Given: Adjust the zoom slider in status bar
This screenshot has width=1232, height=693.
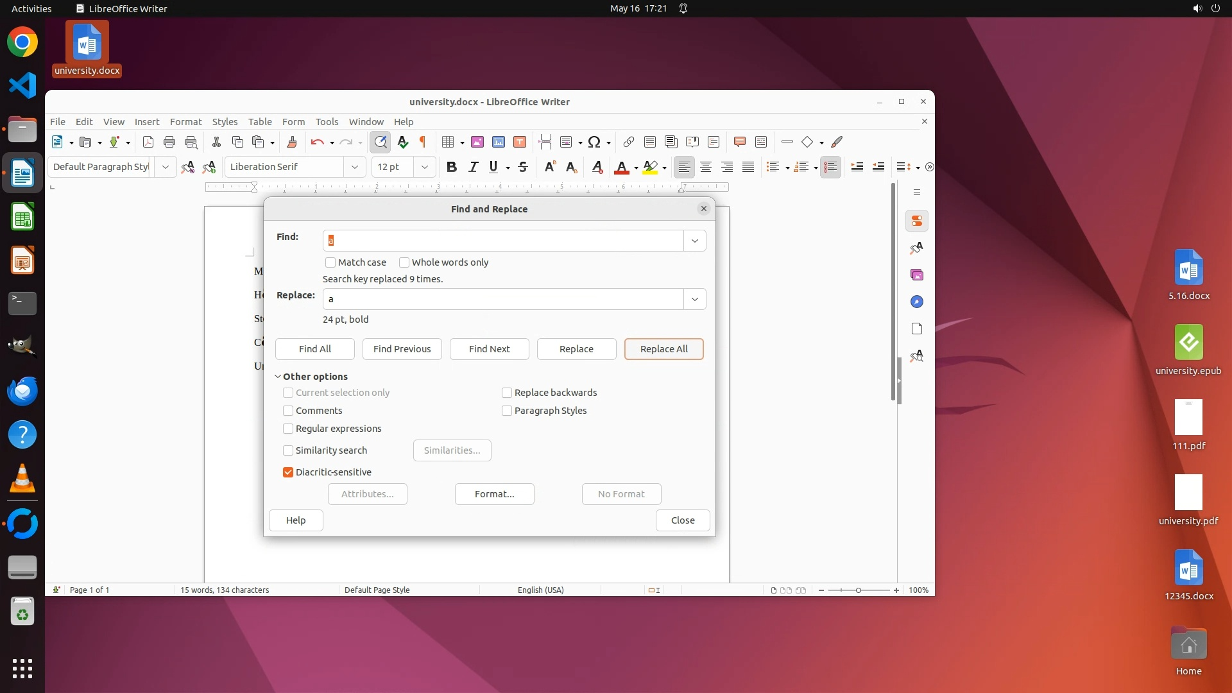Looking at the screenshot, I should [859, 590].
